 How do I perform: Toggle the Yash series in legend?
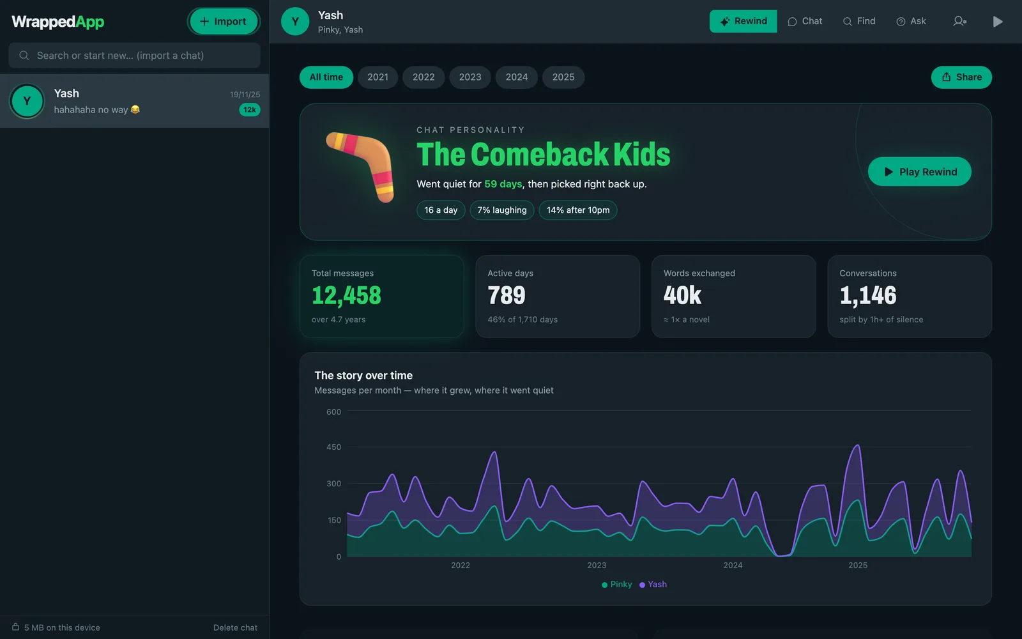pyautogui.click(x=653, y=585)
